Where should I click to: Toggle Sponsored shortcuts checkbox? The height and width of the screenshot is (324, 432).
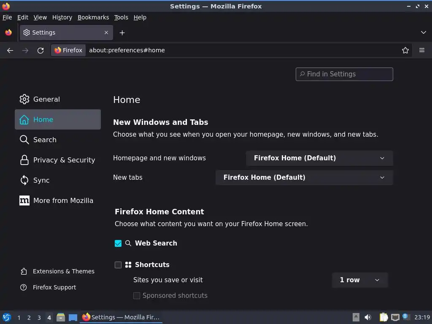coord(136,296)
